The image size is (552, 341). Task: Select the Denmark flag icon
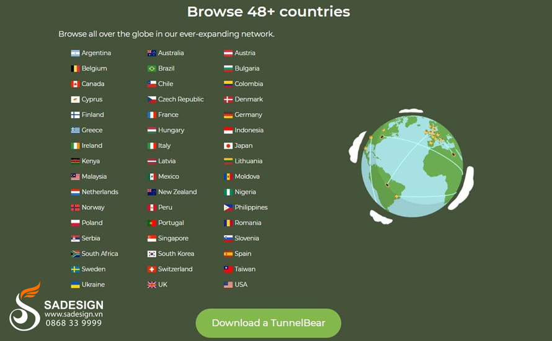(x=228, y=100)
